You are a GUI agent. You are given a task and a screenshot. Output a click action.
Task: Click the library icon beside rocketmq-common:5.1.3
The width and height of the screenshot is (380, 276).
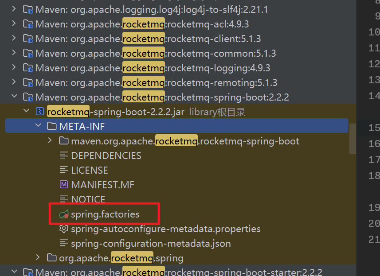point(27,53)
